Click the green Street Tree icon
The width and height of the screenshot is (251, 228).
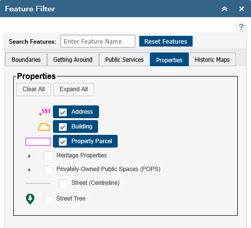(30, 199)
